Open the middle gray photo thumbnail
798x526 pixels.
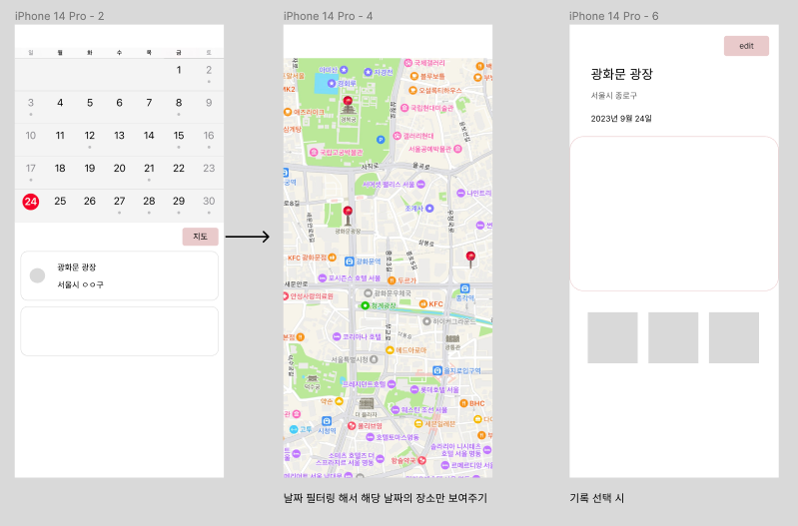[673, 337]
